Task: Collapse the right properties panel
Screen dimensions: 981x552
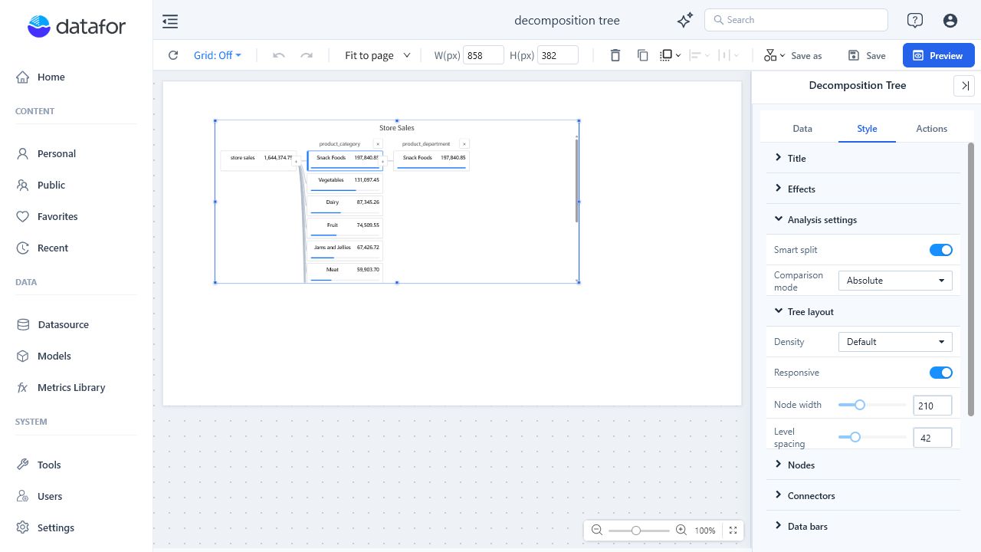Action: click(965, 86)
